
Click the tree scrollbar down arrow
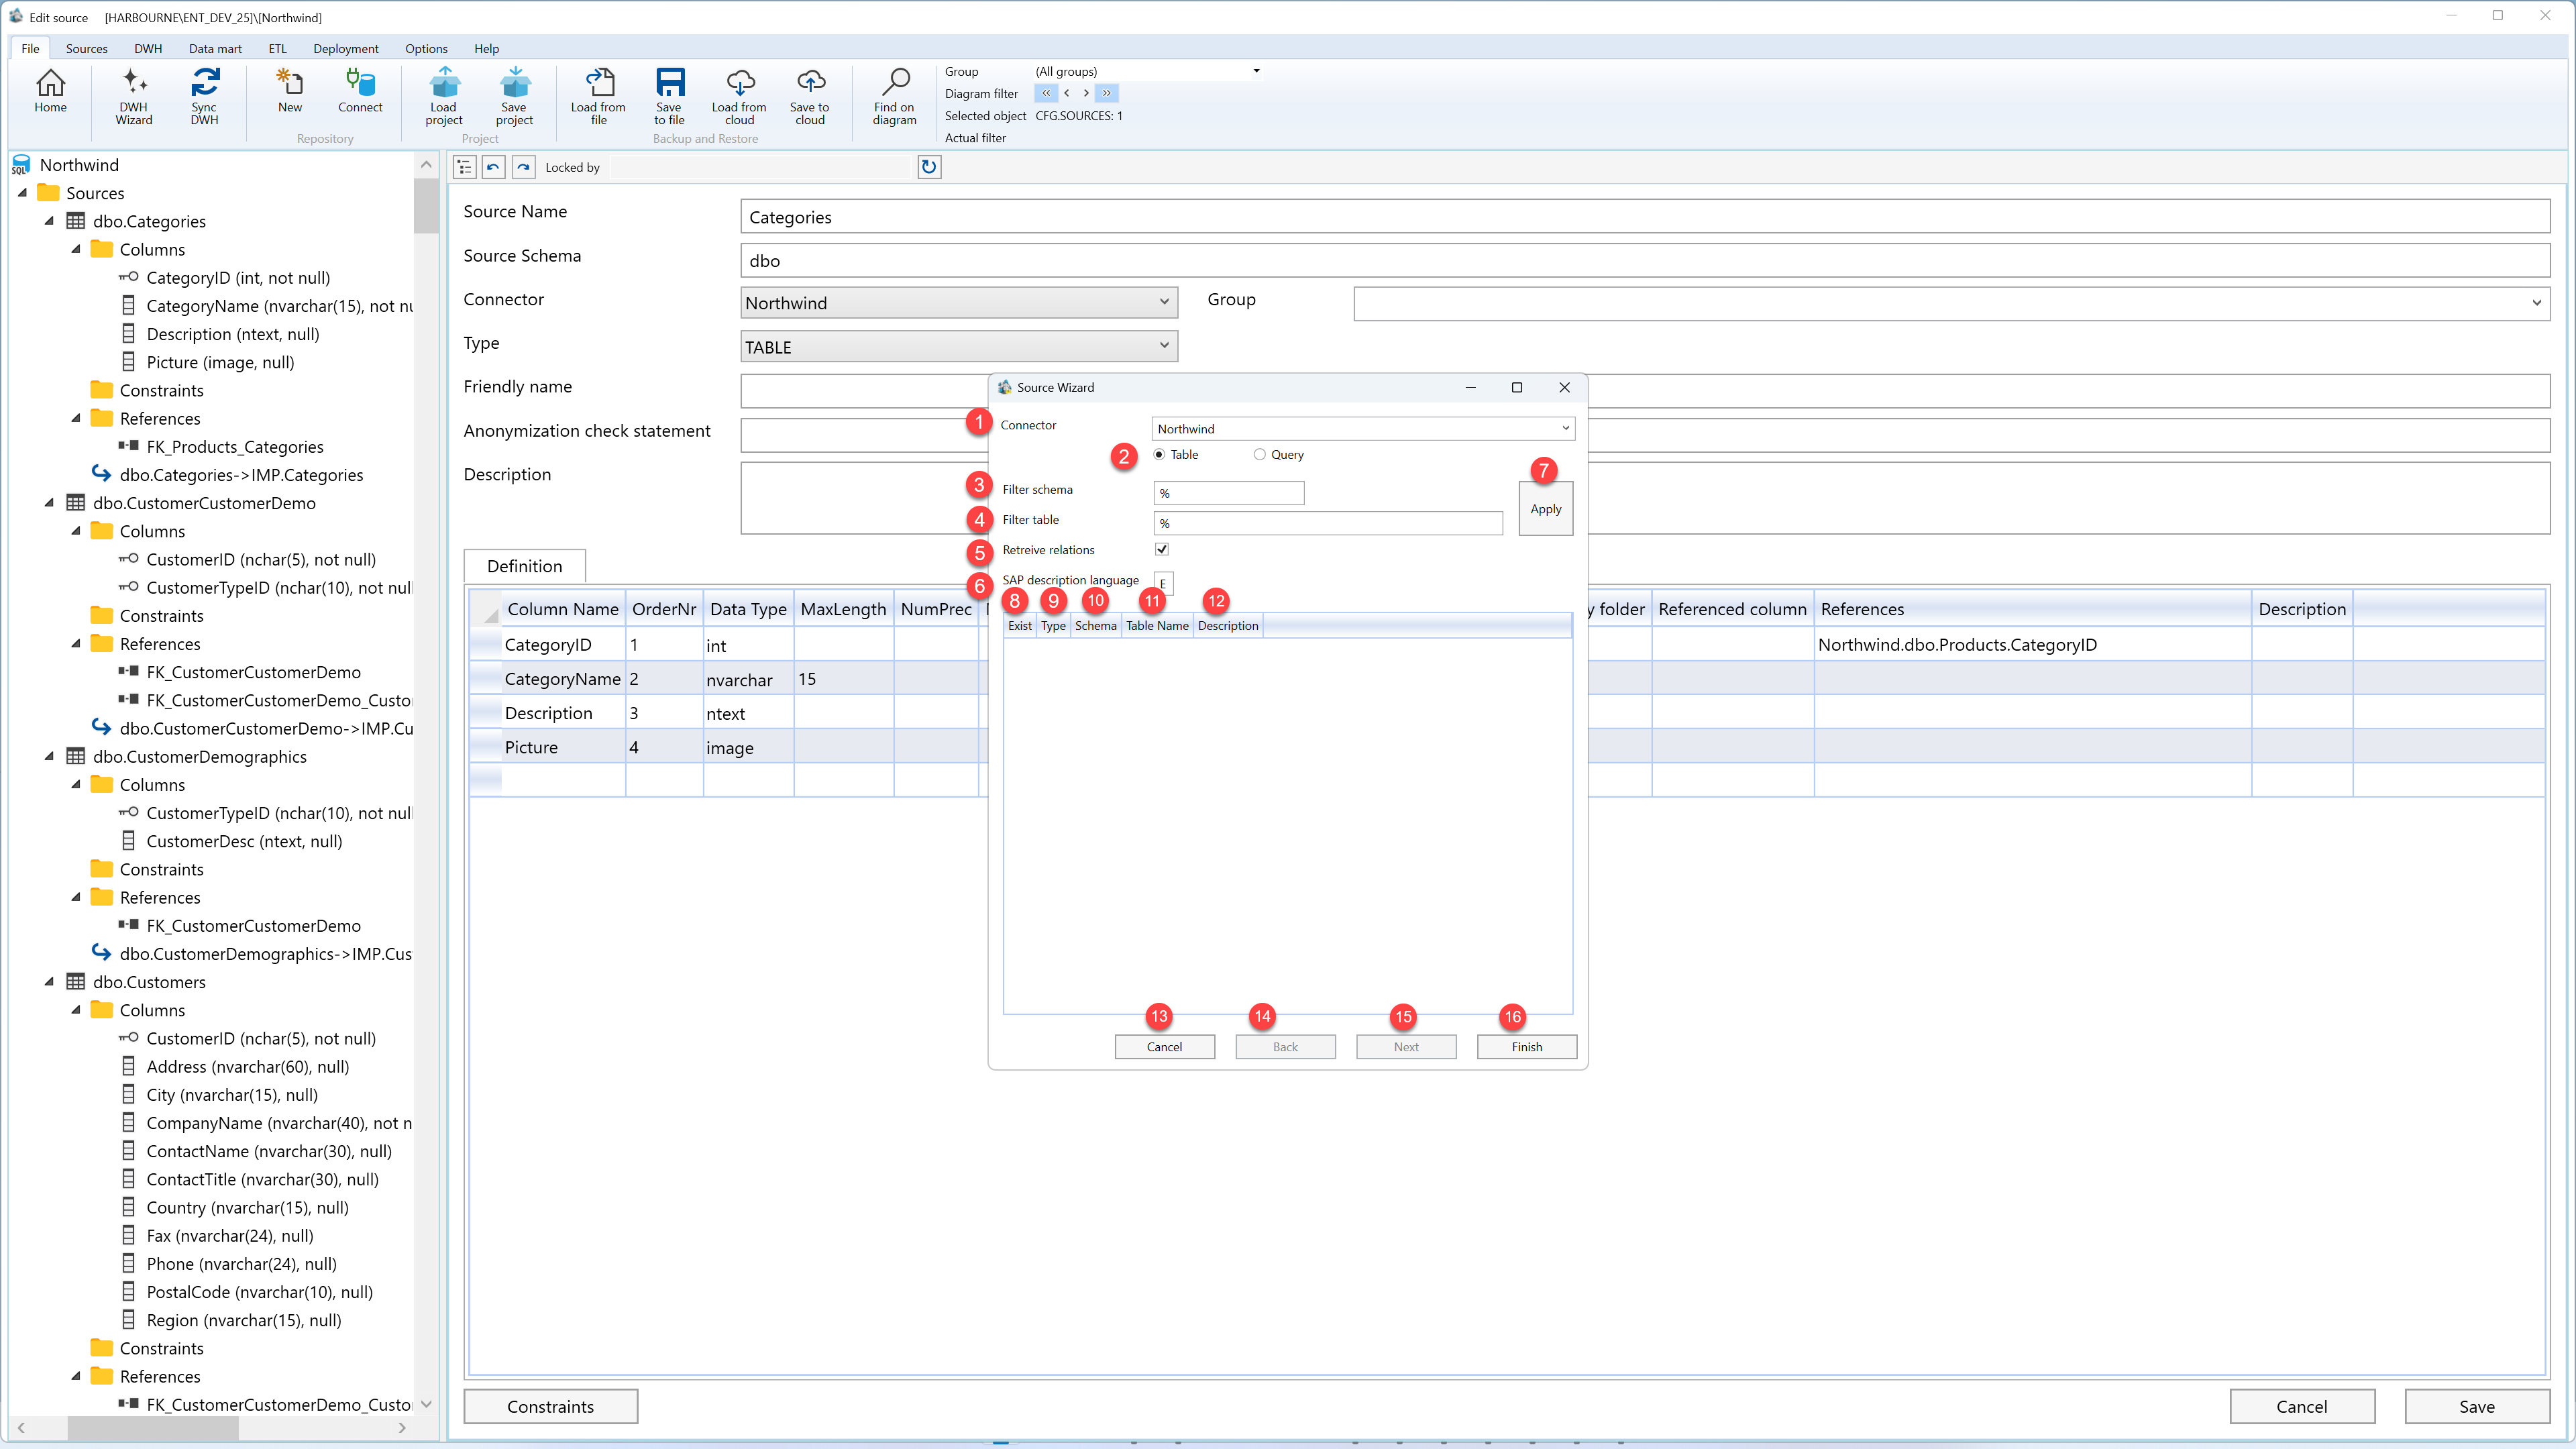[427, 1404]
